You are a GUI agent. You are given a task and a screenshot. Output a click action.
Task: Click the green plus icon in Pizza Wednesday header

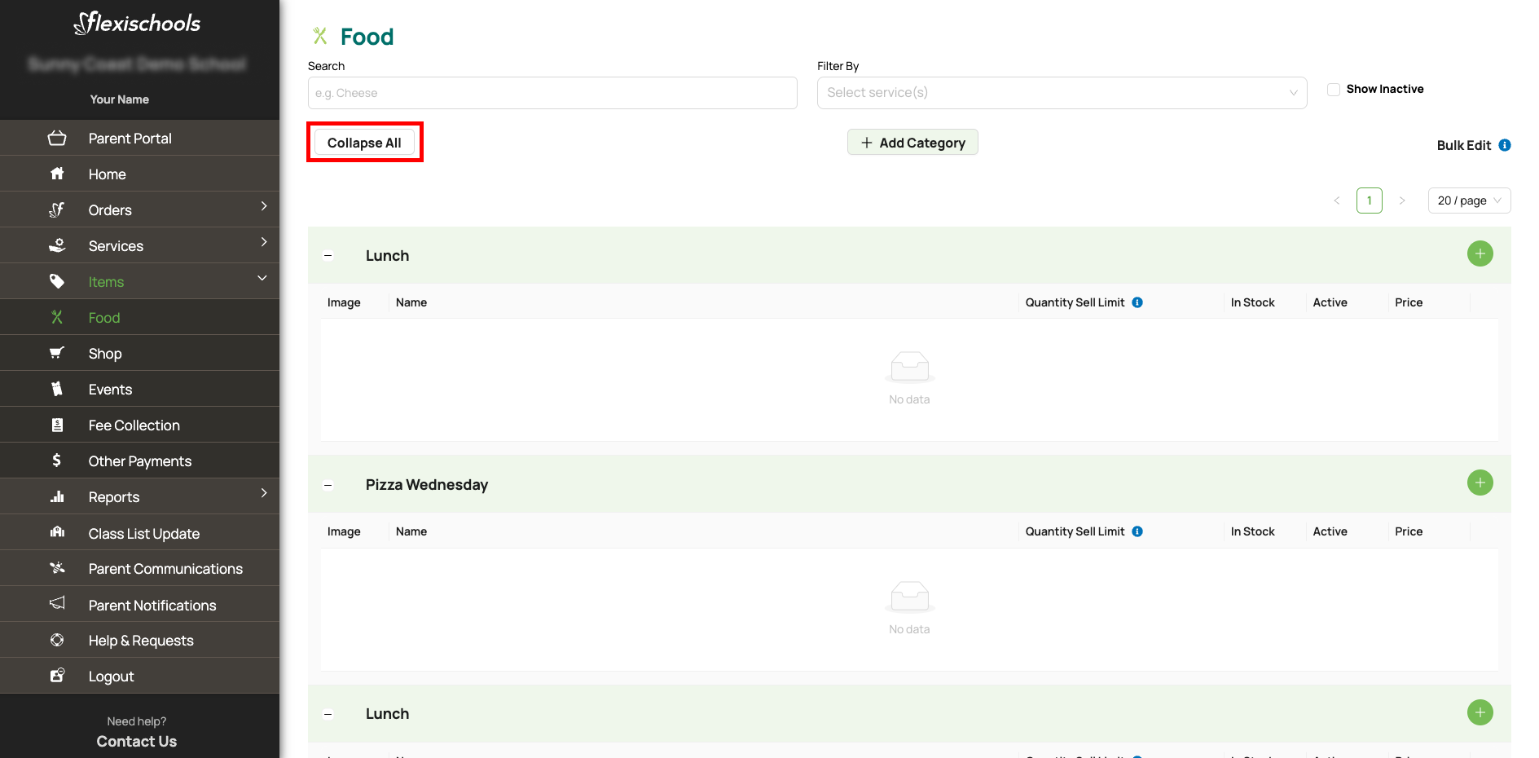(x=1480, y=483)
